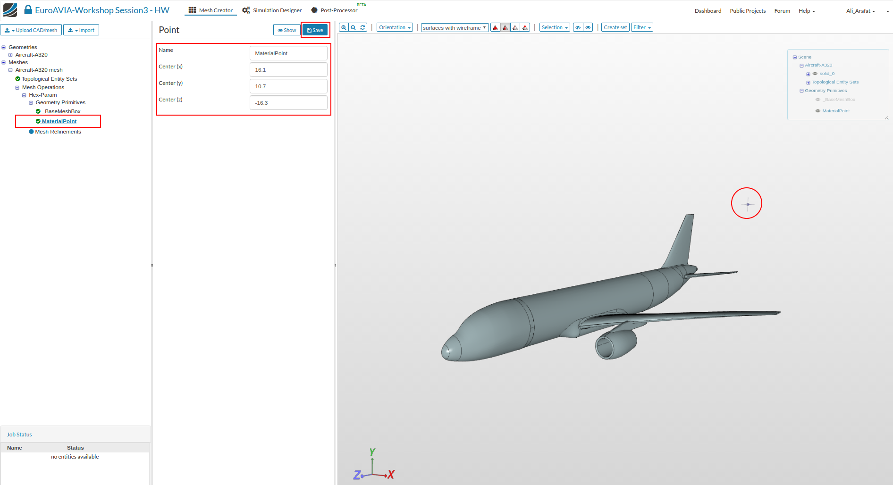893x485 pixels.
Task: Select _BaseMeshBox in the project tree
Action: coord(61,111)
